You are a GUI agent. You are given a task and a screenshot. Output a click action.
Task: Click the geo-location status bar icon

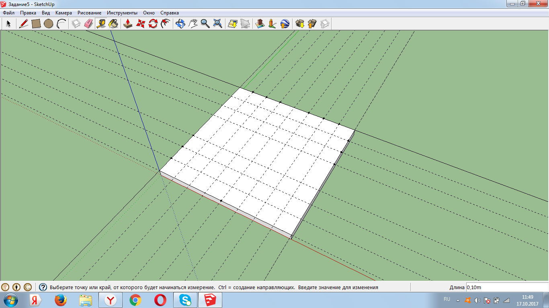pyautogui.click(x=5, y=287)
